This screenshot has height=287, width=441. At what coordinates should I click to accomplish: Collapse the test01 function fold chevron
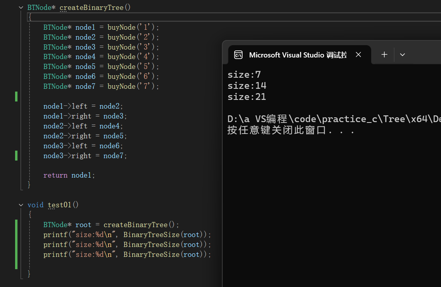21,205
